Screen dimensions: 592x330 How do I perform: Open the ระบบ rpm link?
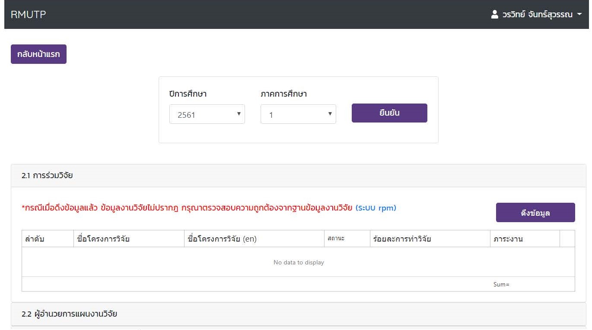point(376,208)
